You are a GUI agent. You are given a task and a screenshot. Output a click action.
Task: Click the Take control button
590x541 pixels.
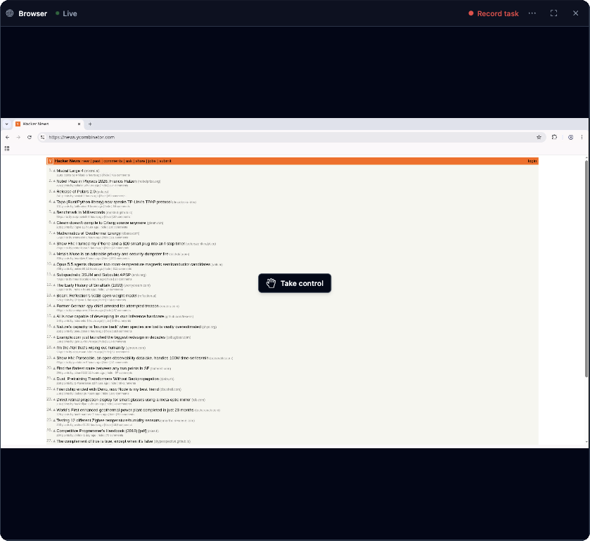[295, 283]
